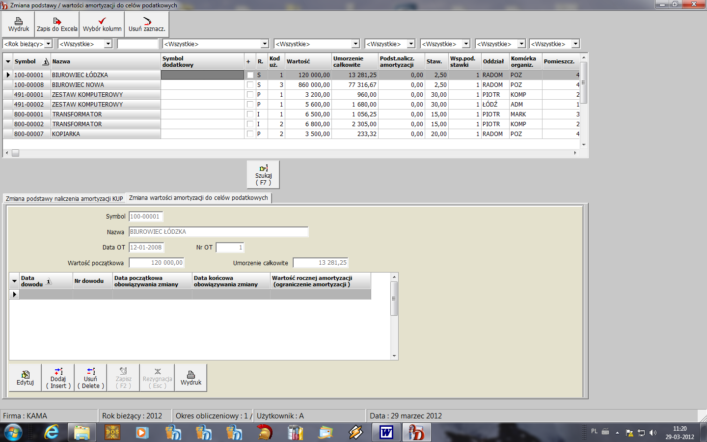Open Wybór kolumn tool
The width and height of the screenshot is (707, 442).
[x=102, y=25]
